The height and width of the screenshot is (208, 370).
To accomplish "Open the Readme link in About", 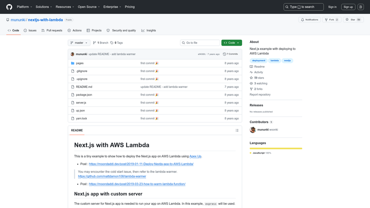I will [257, 67].
